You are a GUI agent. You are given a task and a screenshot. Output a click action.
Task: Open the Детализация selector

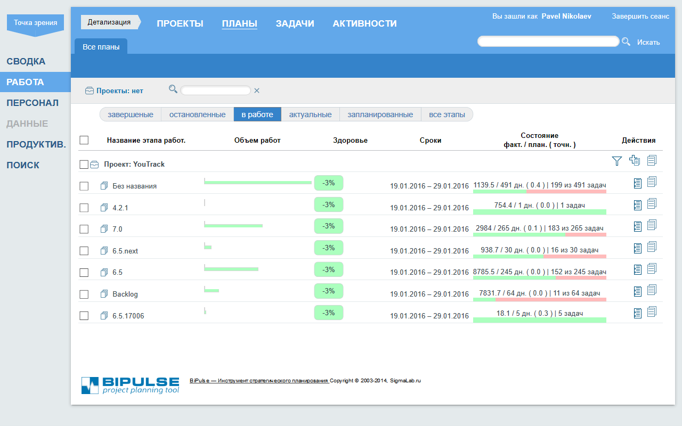[110, 22]
